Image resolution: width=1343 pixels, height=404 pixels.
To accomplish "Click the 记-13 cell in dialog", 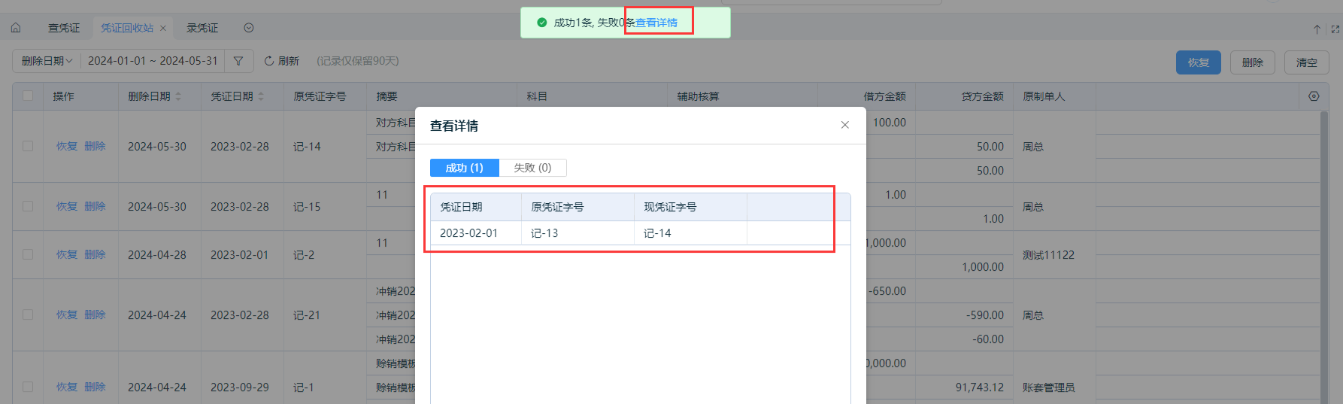I will [578, 233].
